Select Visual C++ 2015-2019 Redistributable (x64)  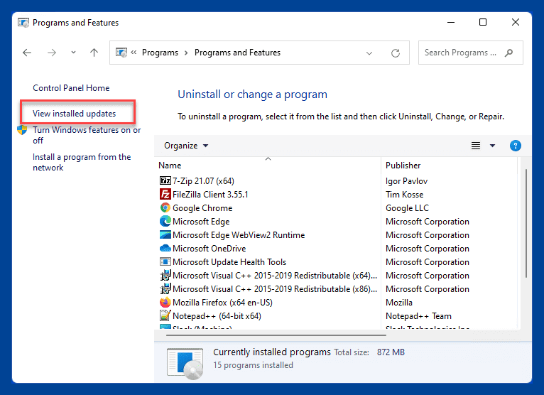(275, 276)
